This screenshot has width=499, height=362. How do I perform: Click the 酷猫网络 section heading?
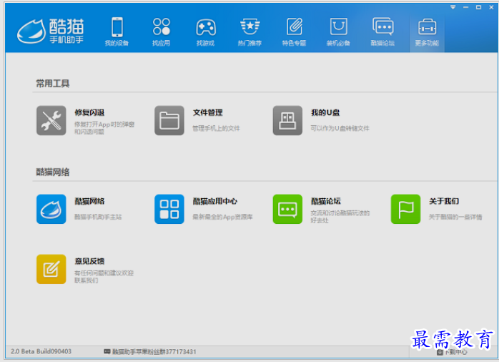pyautogui.click(x=52, y=172)
